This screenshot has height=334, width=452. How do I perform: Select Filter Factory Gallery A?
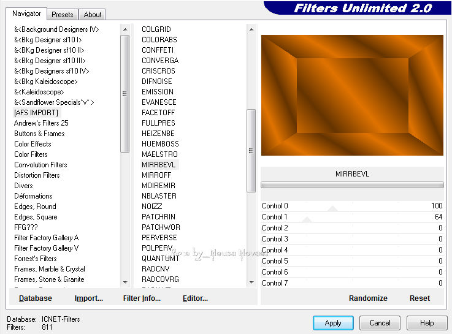(x=47, y=238)
